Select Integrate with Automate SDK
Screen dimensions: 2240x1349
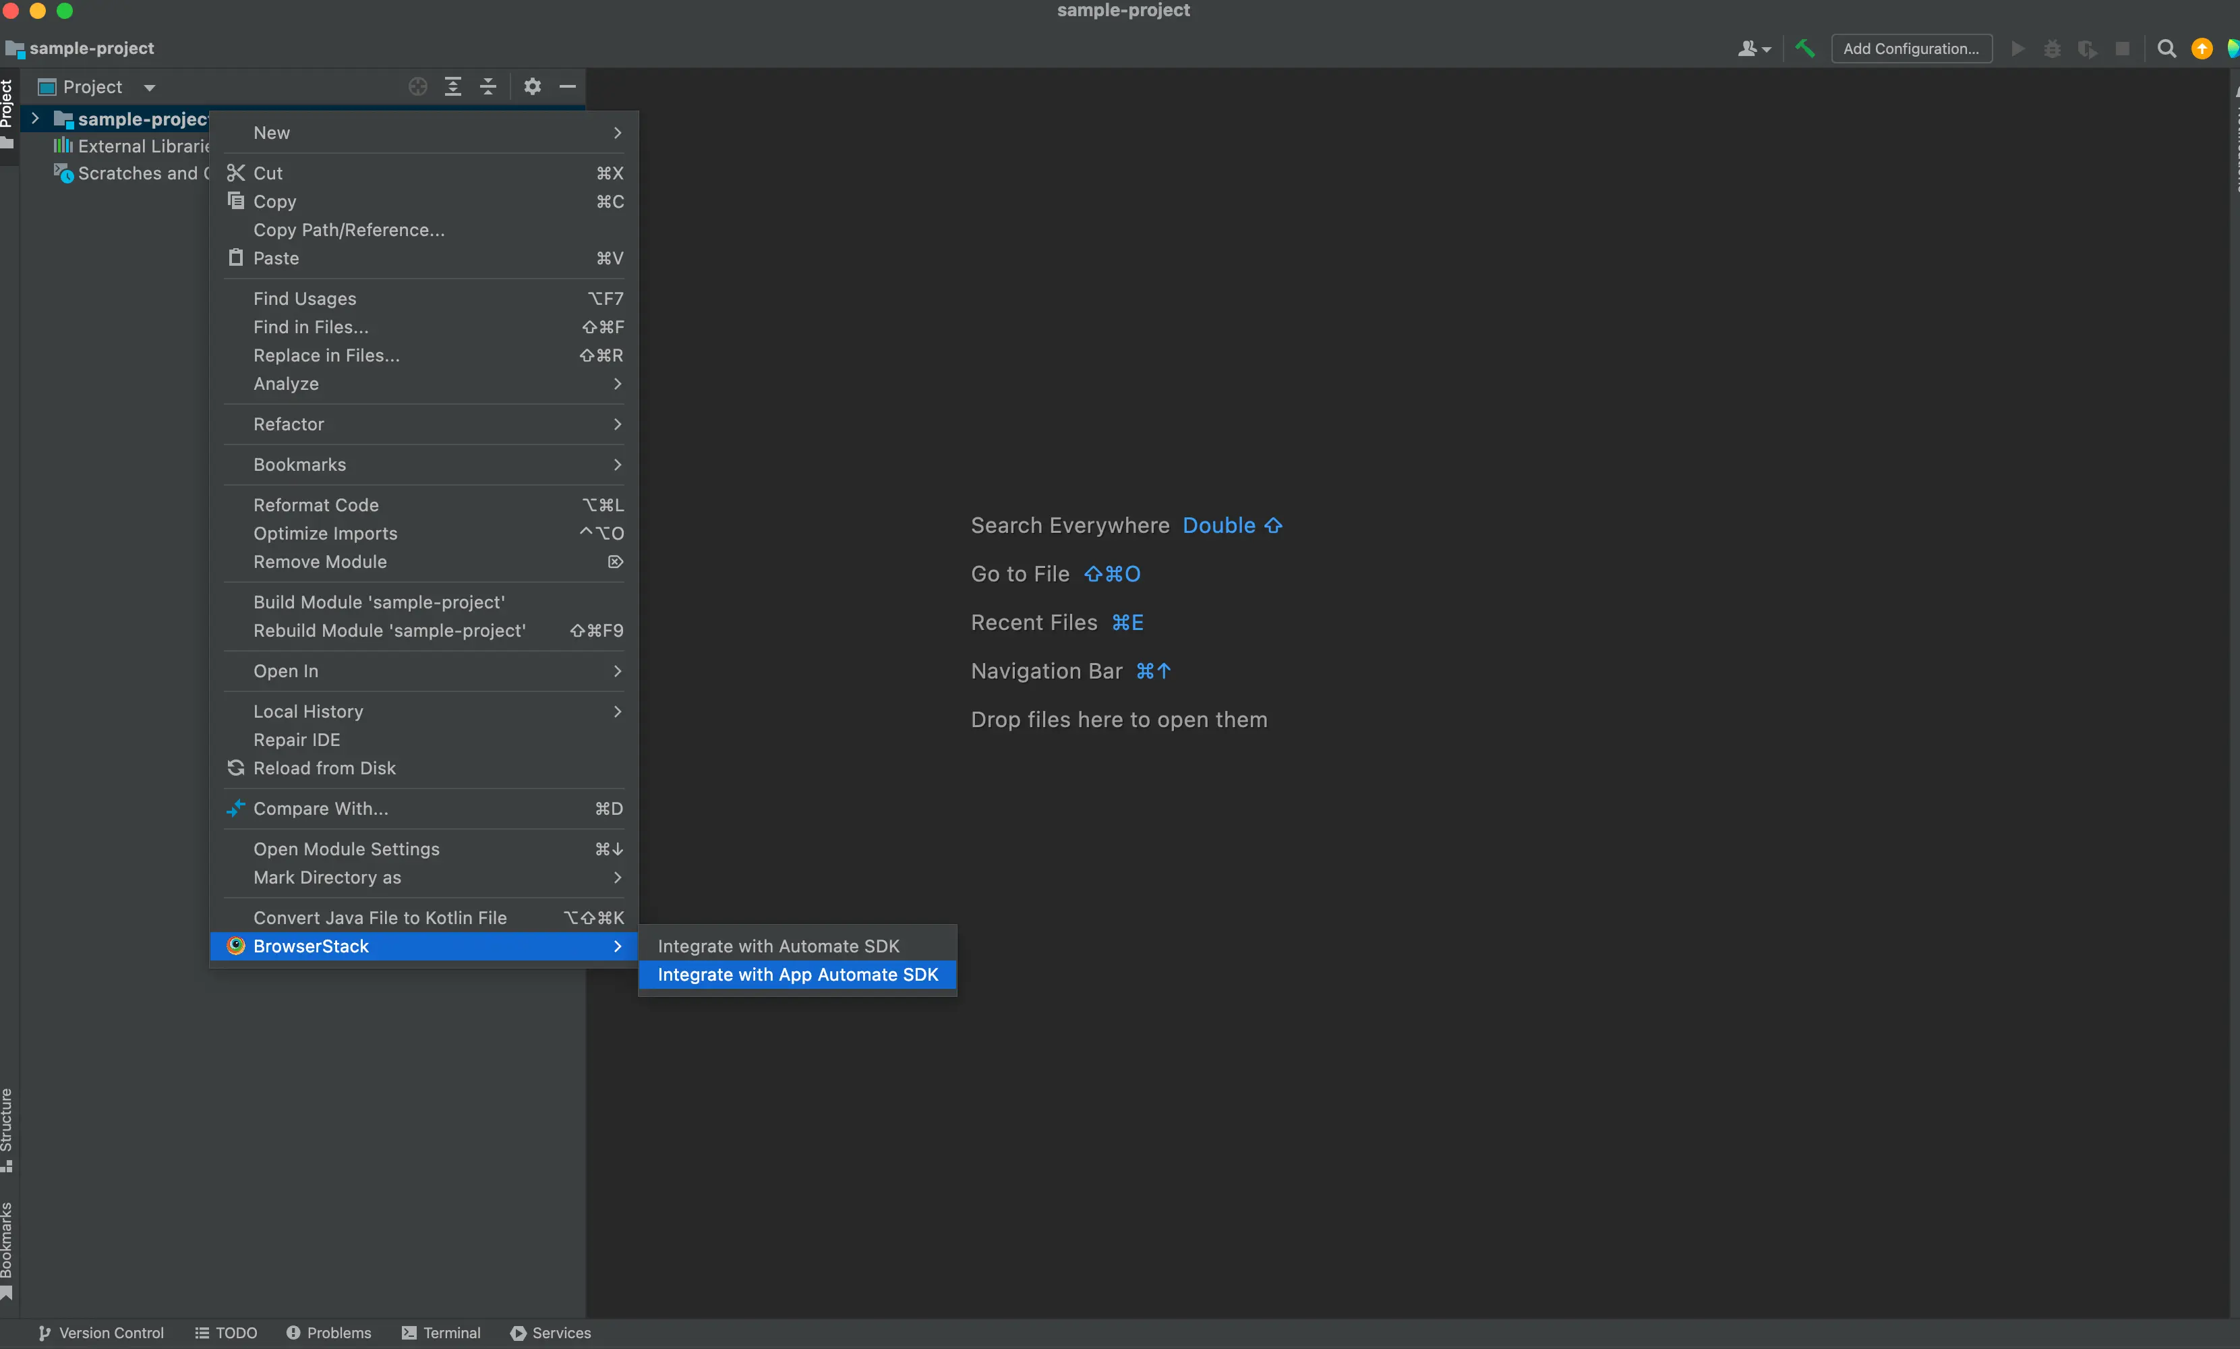click(778, 946)
